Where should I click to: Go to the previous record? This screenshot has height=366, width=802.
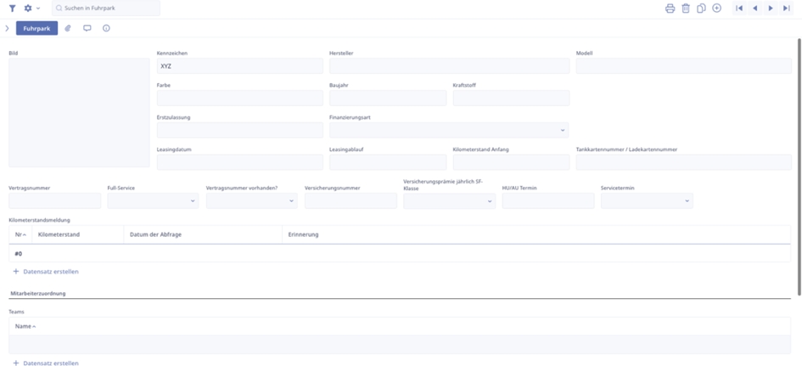[x=754, y=8]
